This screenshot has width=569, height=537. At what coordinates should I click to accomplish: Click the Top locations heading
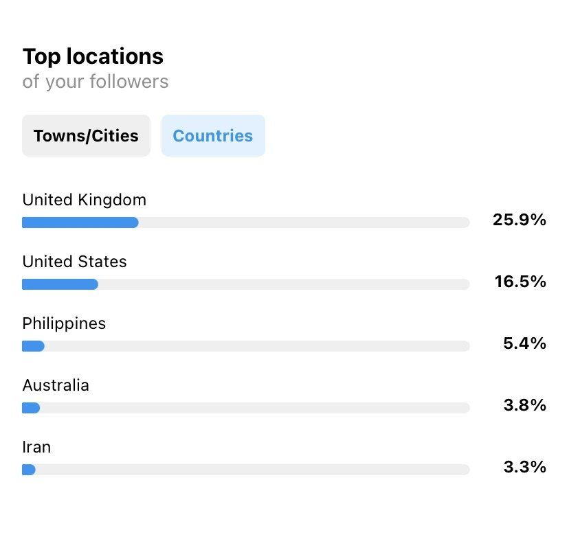(93, 56)
